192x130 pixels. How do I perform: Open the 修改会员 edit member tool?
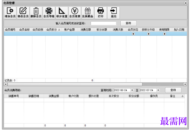(23, 13)
